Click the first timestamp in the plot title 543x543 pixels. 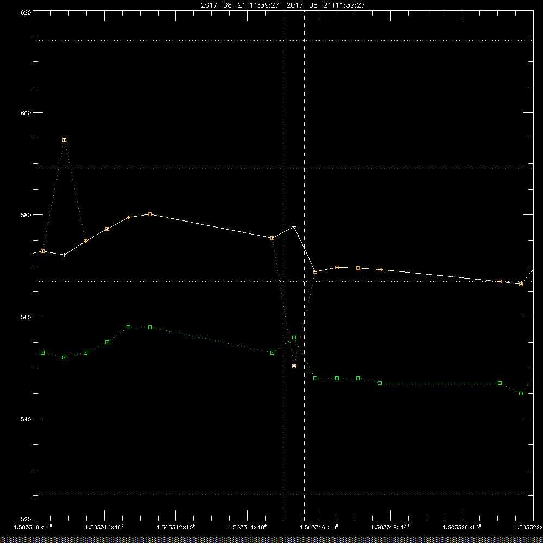(x=240, y=5)
